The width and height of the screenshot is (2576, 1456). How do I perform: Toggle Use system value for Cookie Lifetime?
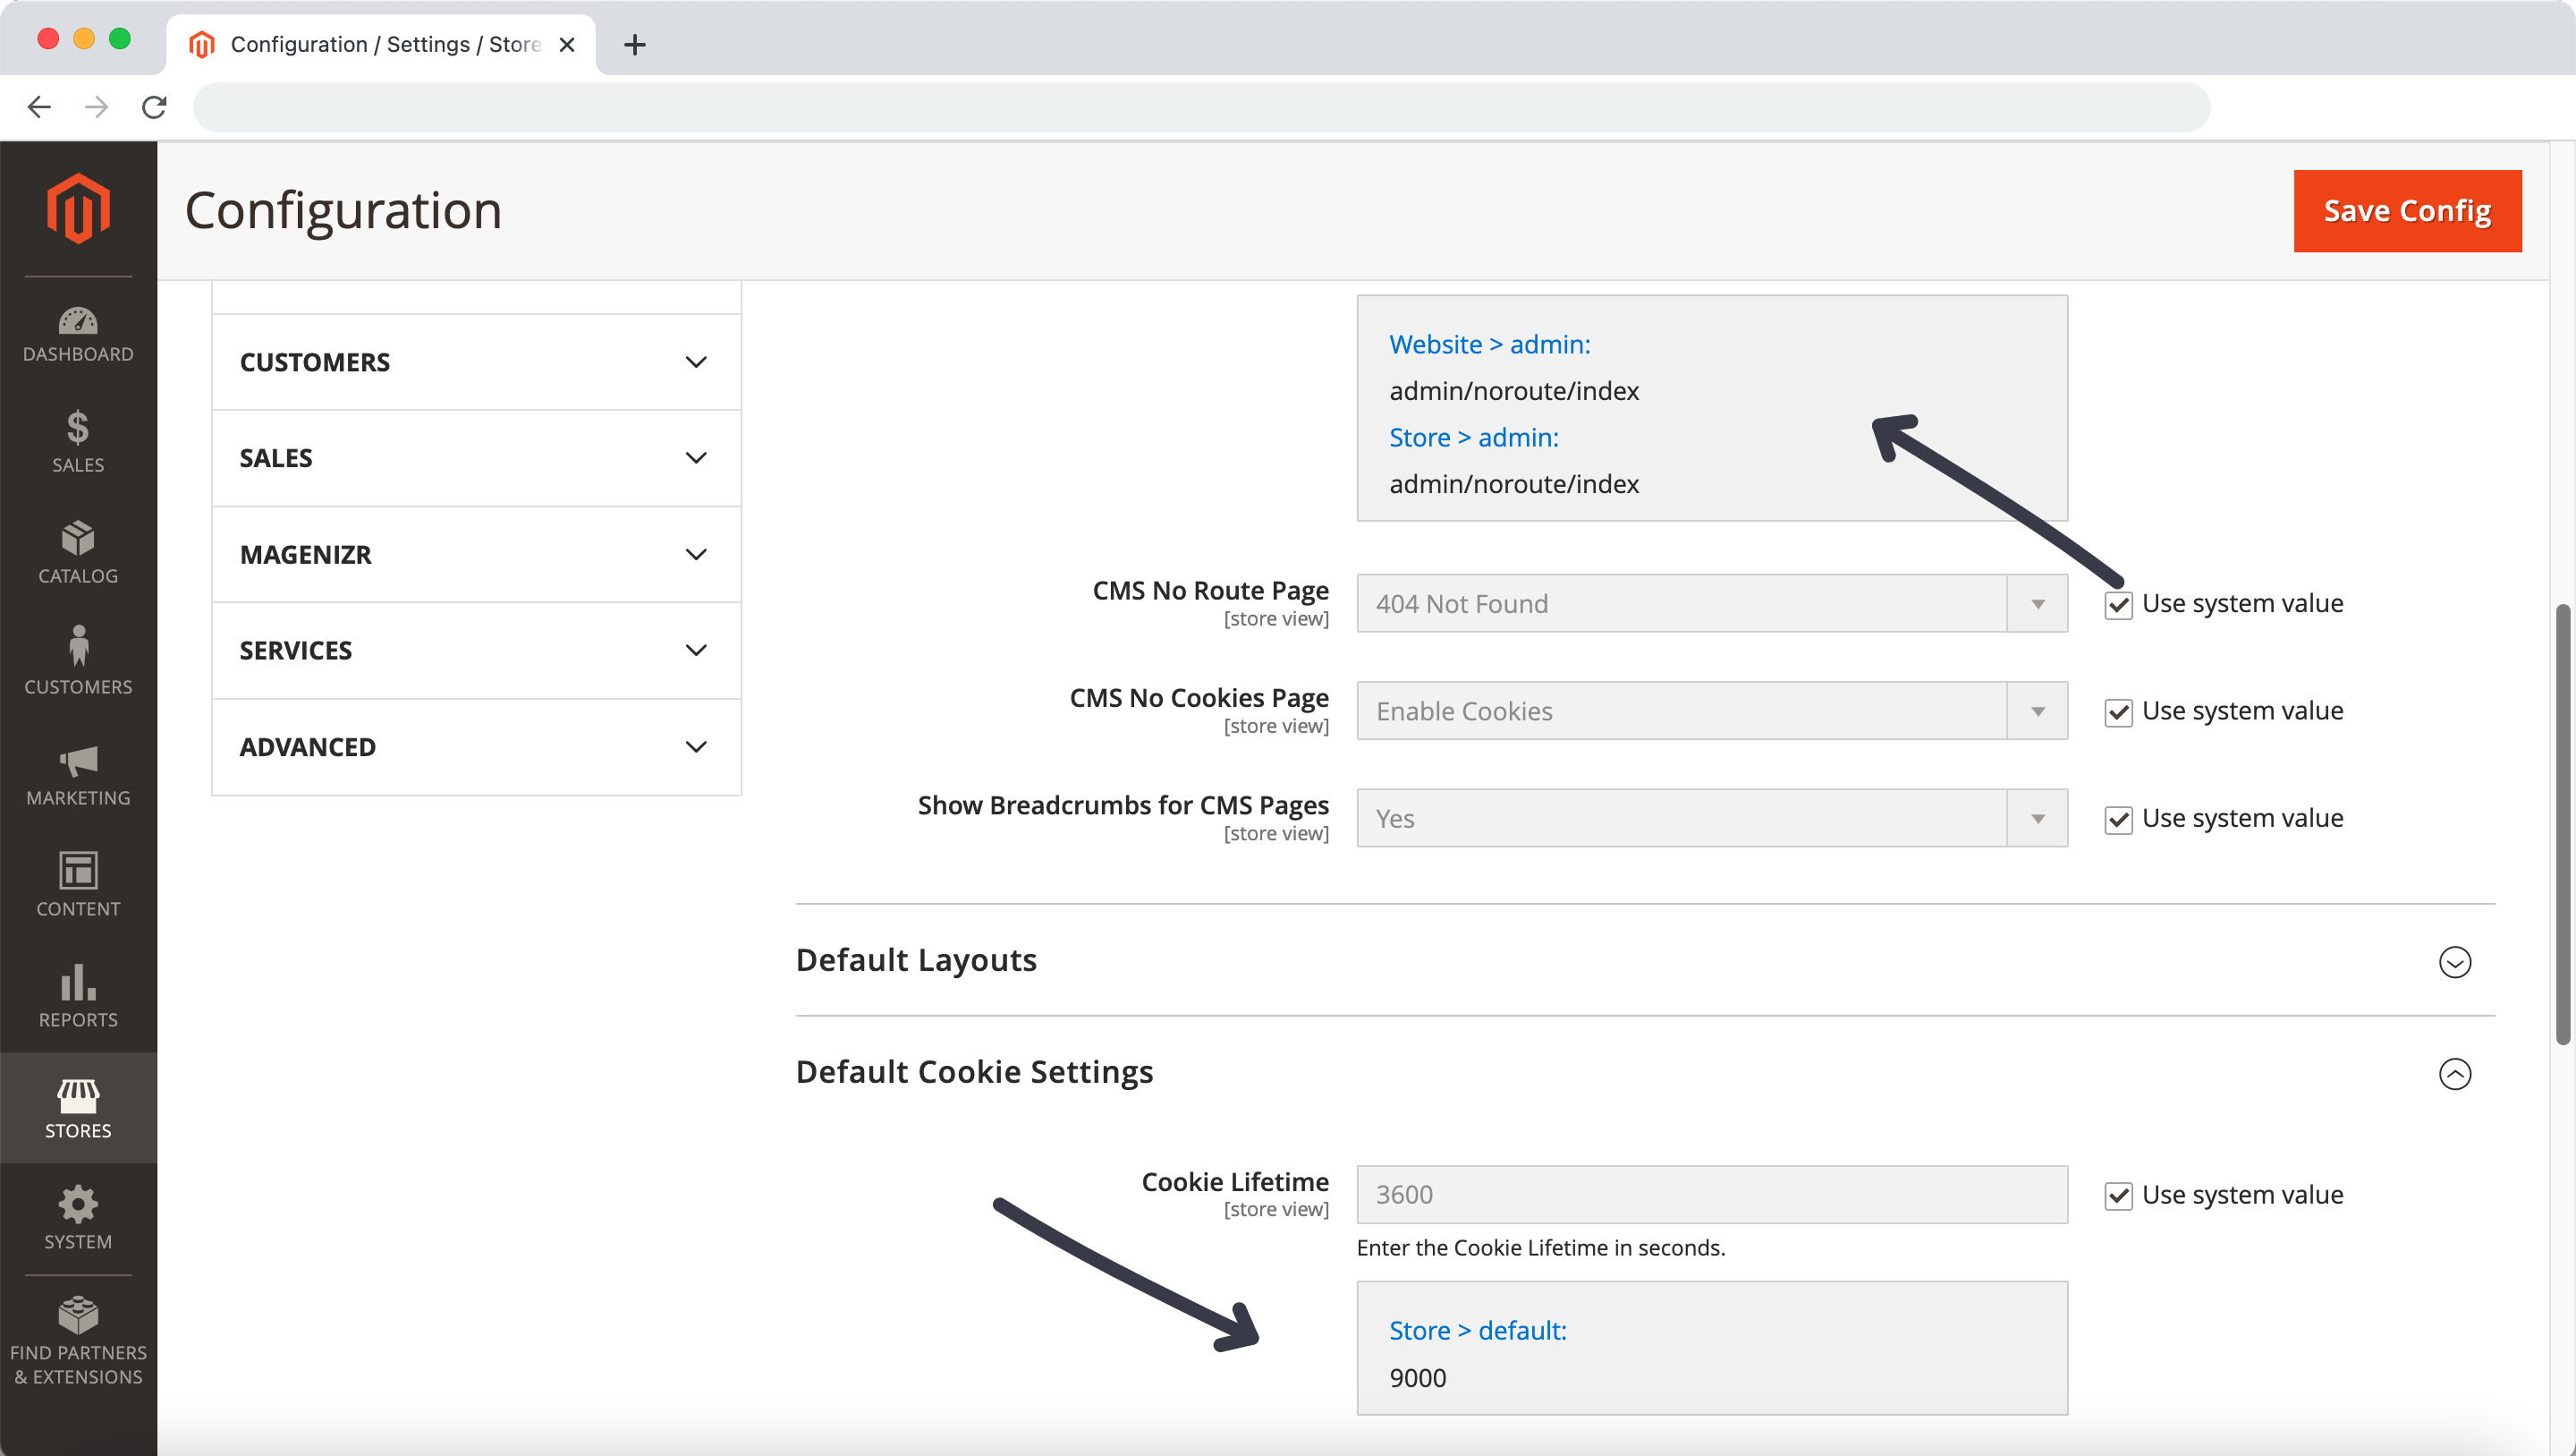coord(2120,1194)
